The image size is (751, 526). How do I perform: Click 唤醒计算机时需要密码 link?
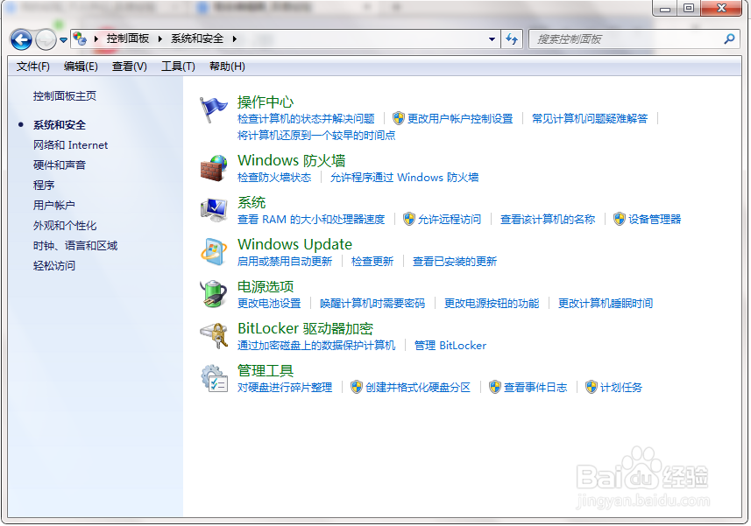[372, 303]
